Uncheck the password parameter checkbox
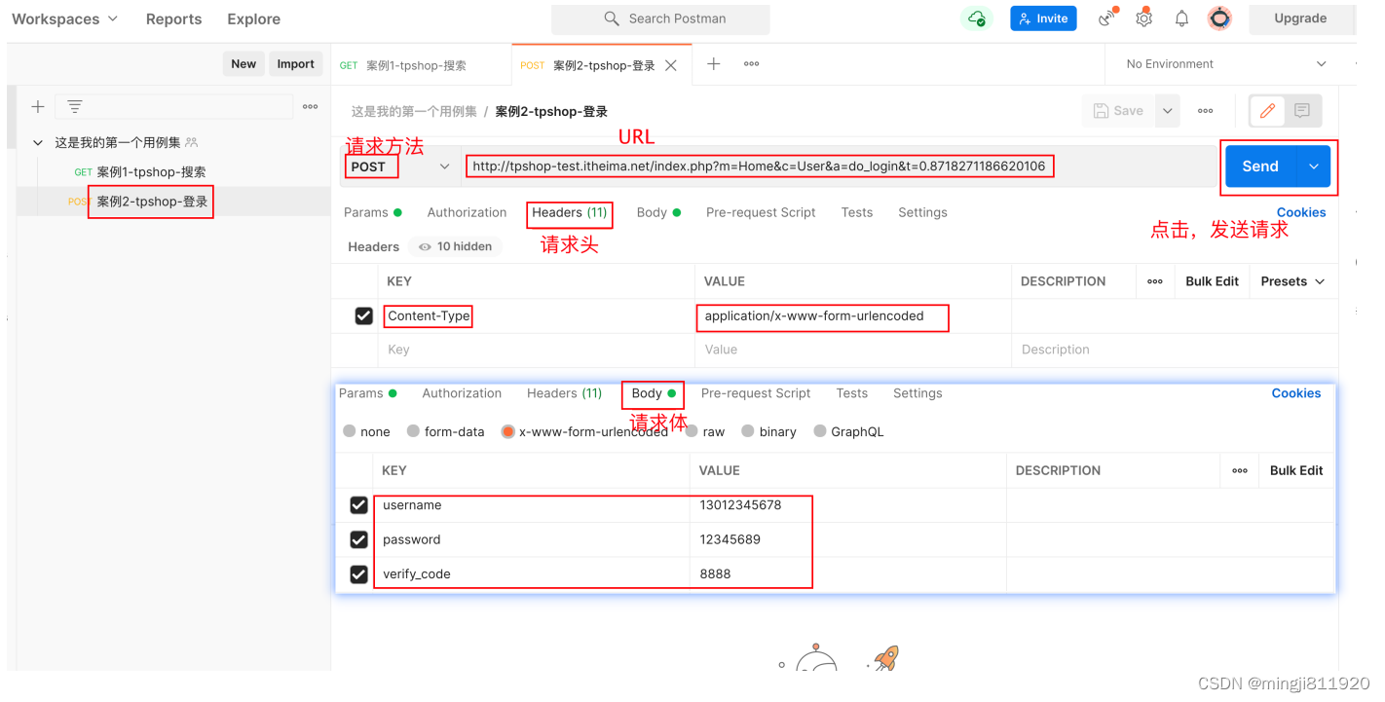Screen dimensions: 1385x702 [x=358, y=539]
